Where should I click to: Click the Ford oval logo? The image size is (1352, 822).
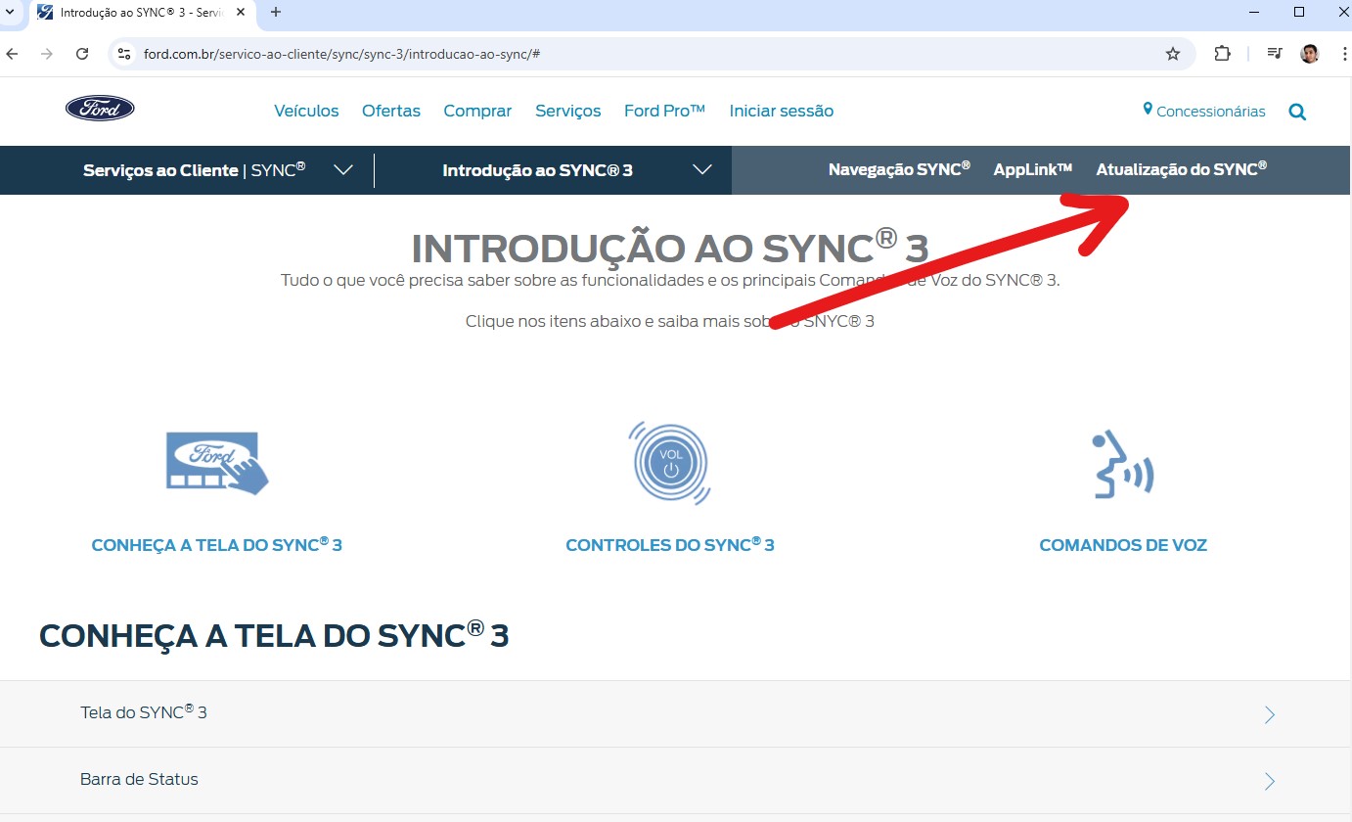pyautogui.click(x=100, y=109)
